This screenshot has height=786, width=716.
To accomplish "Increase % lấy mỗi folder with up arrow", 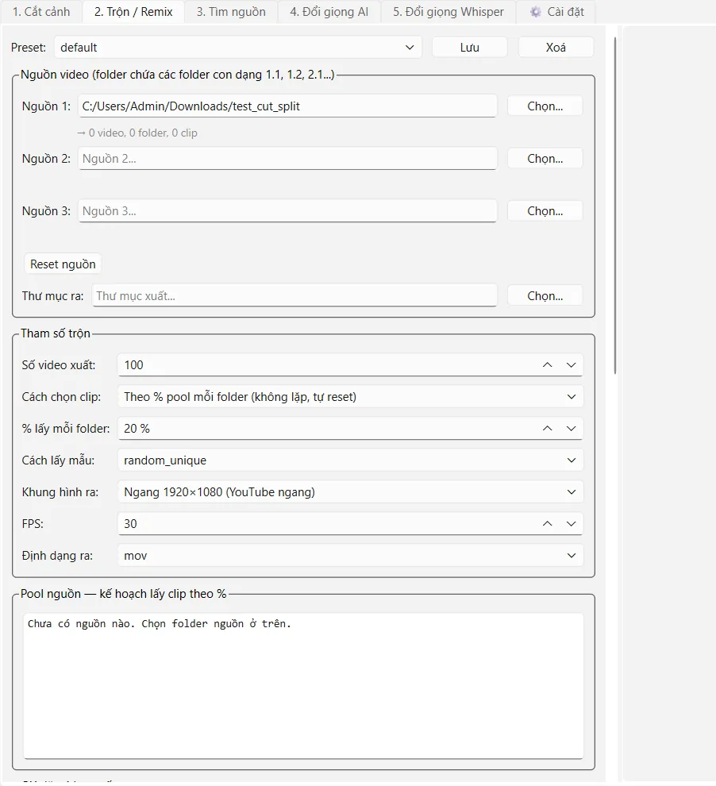I will (x=547, y=429).
